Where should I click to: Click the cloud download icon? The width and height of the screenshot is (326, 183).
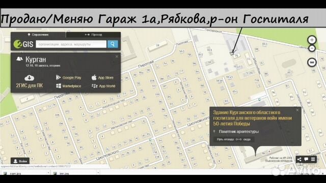pos(30,78)
